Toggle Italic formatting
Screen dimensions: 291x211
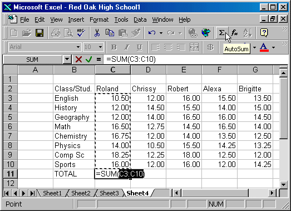127,47
